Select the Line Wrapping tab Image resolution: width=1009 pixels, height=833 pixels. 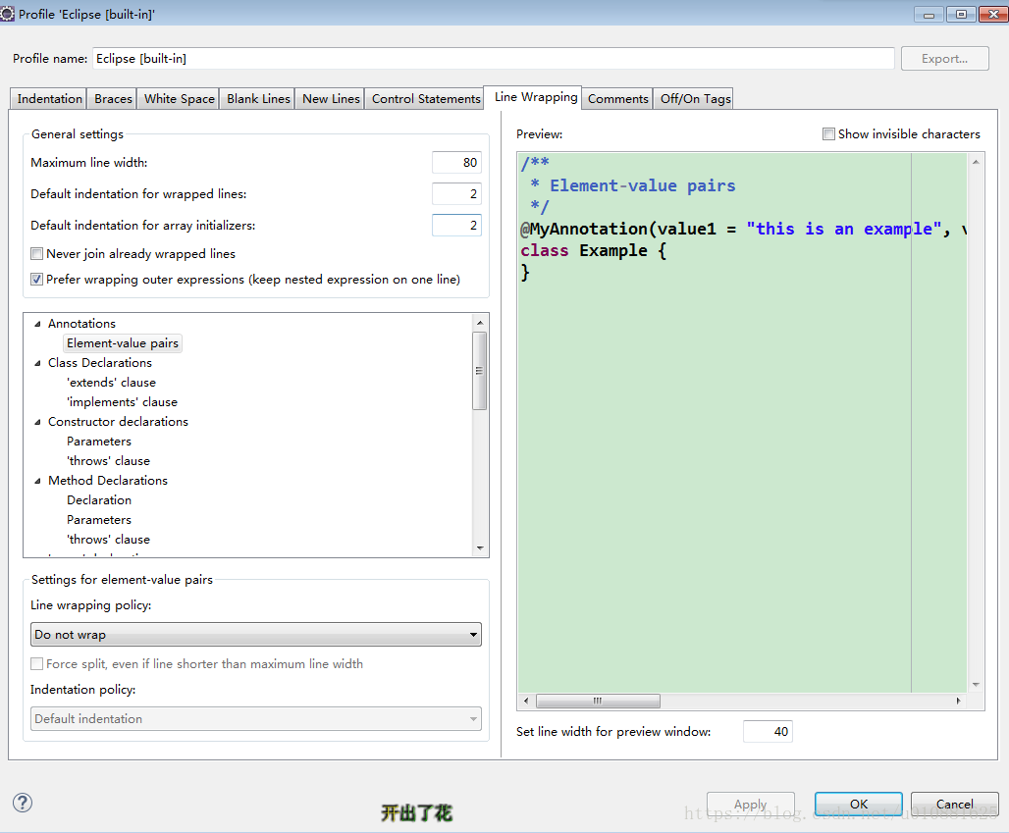[535, 97]
